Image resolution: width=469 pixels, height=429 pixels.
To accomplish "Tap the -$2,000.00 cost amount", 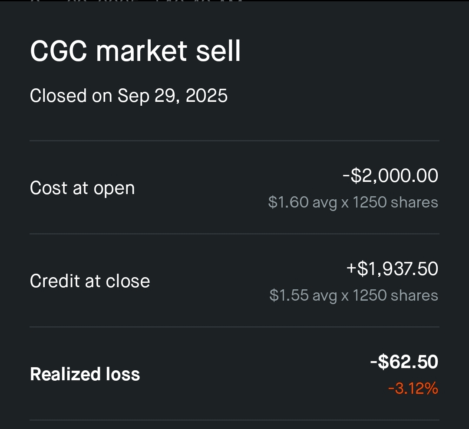I will point(390,176).
